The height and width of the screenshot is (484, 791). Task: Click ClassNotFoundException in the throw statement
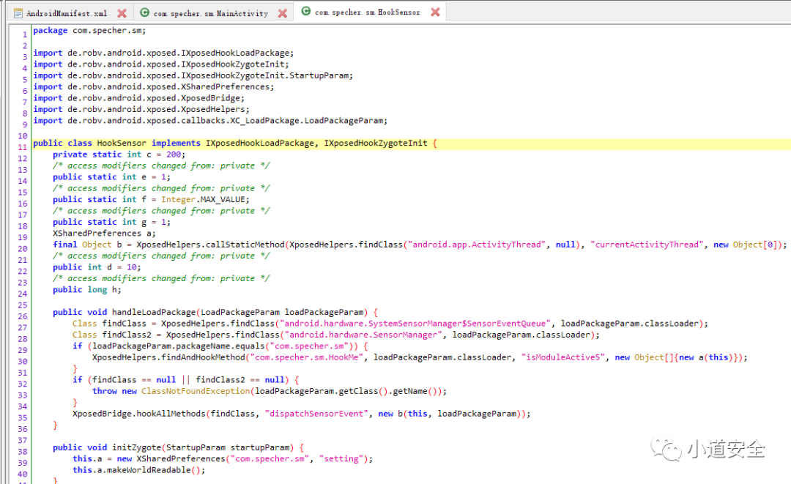(196, 391)
